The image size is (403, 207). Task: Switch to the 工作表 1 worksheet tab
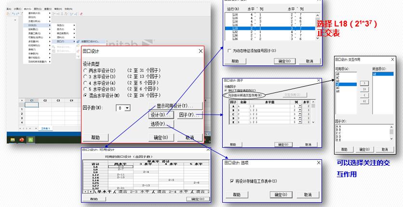coord(46,128)
